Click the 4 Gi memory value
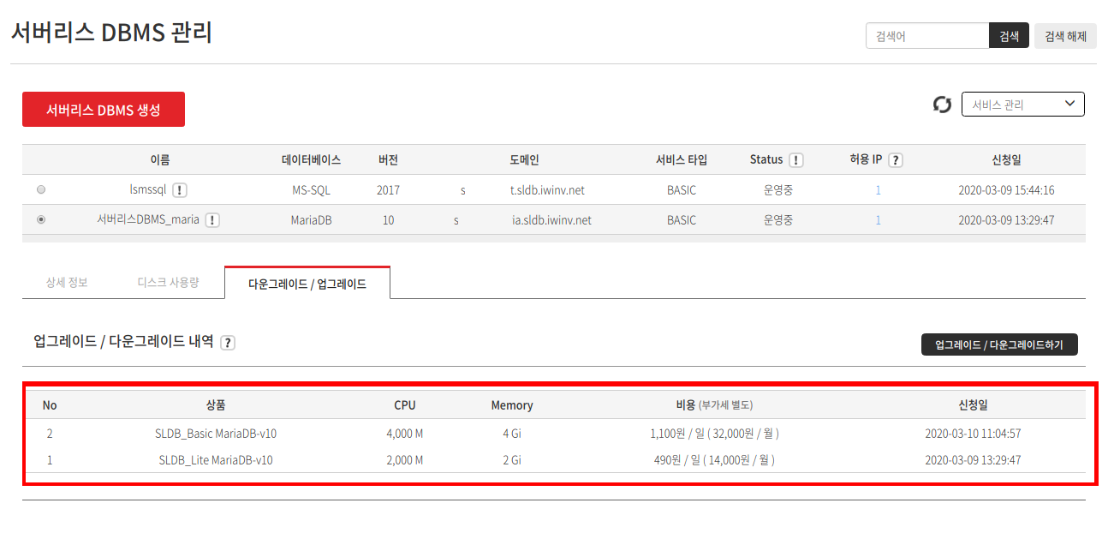This screenshot has height=557, width=1114. click(x=512, y=434)
